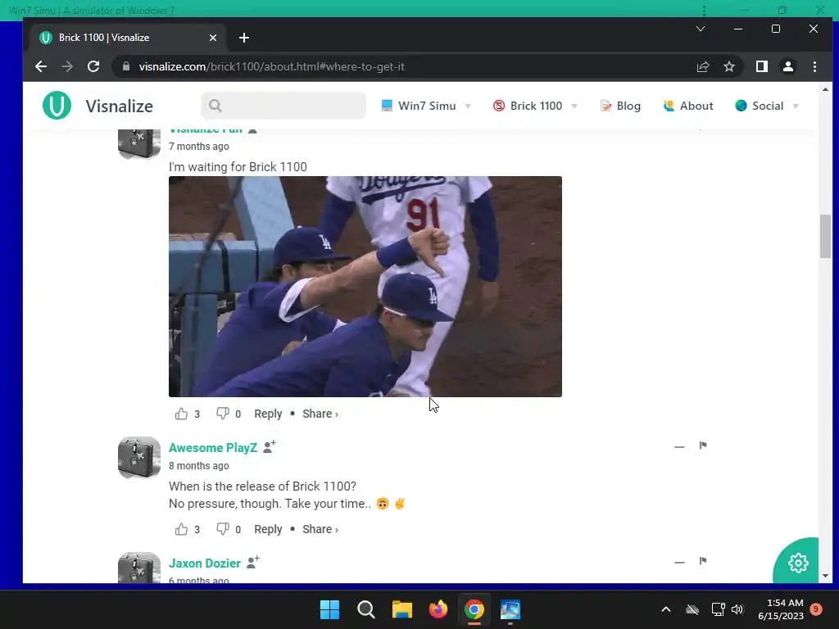The image size is (839, 629).
Task: Share Awesome PlayZ comment
Action: tap(320, 529)
